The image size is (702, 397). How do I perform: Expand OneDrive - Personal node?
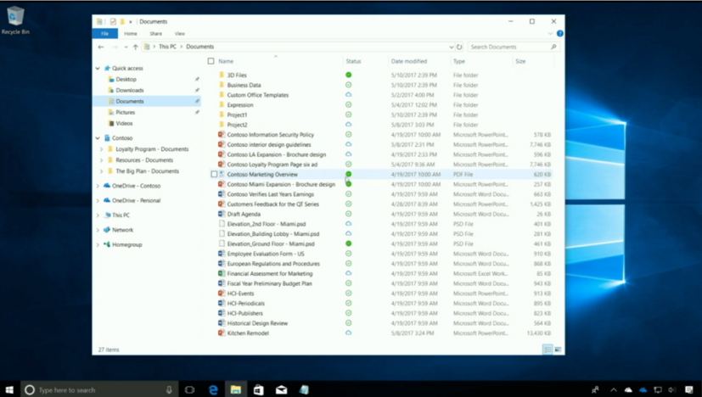[98, 200]
